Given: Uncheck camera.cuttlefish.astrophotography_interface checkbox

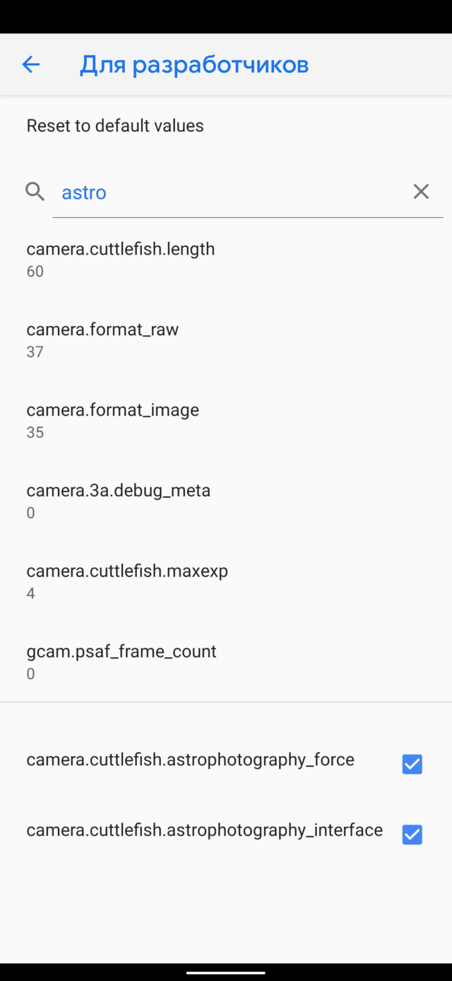Looking at the screenshot, I should click(412, 835).
